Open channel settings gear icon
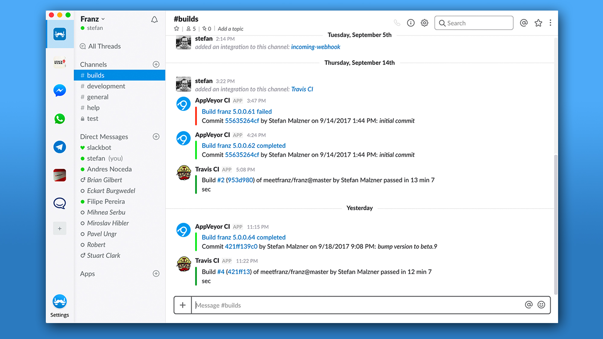The width and height of the screenshot is (603, 339). tap(425, 23)
